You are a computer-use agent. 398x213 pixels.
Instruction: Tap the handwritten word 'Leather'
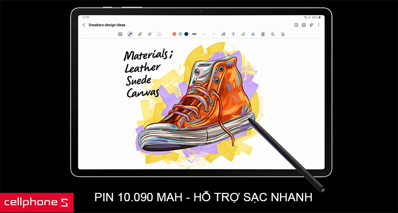(142, 68)
